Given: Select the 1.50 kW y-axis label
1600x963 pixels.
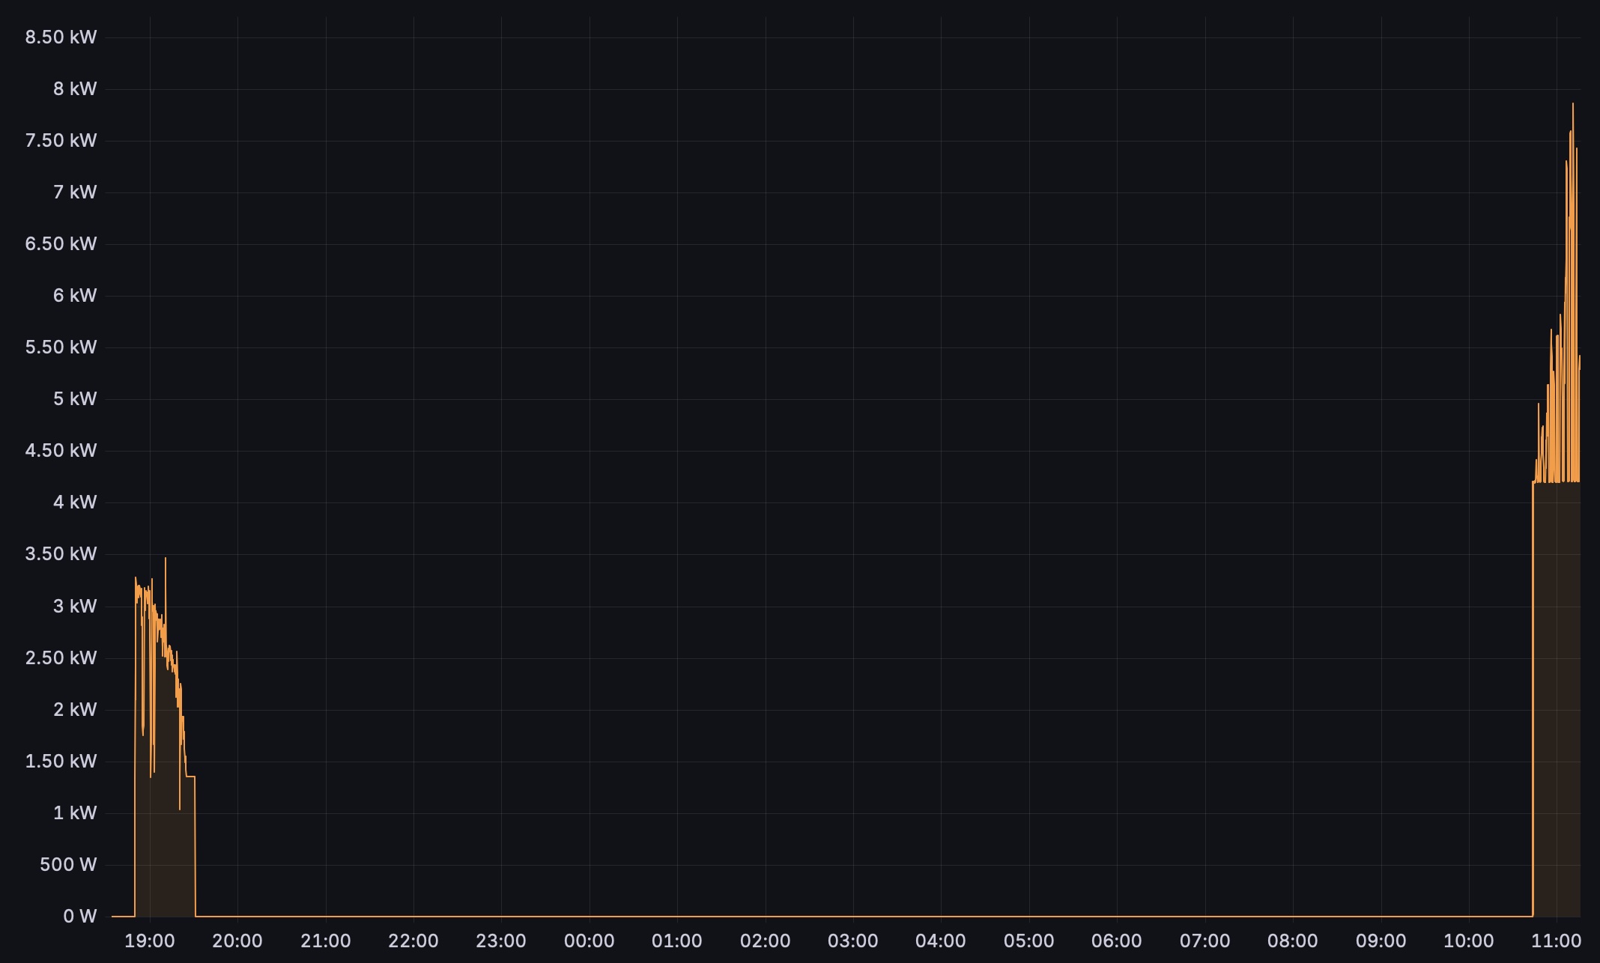Looking at the screenshot, I should (x=61, y=761).
